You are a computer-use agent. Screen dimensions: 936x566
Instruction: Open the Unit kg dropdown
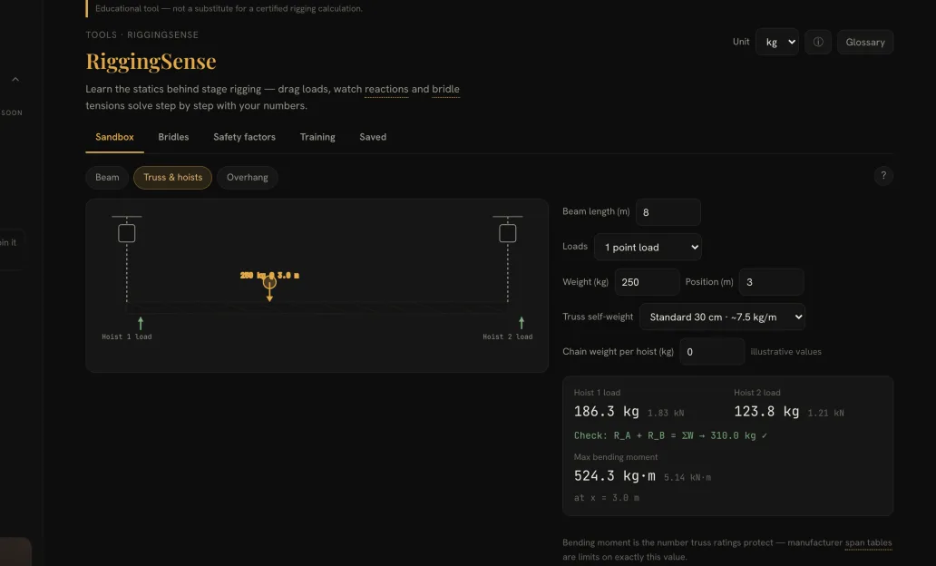point(776,42)
